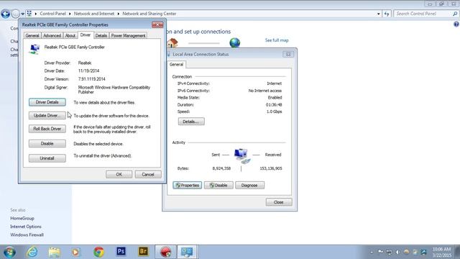Disable the device in Realtek Properties
The width and height of the screenshot is (460, 259).
pos(47,144)
